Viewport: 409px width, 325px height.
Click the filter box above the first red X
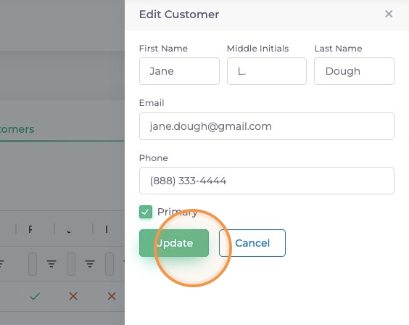(71, 264)
